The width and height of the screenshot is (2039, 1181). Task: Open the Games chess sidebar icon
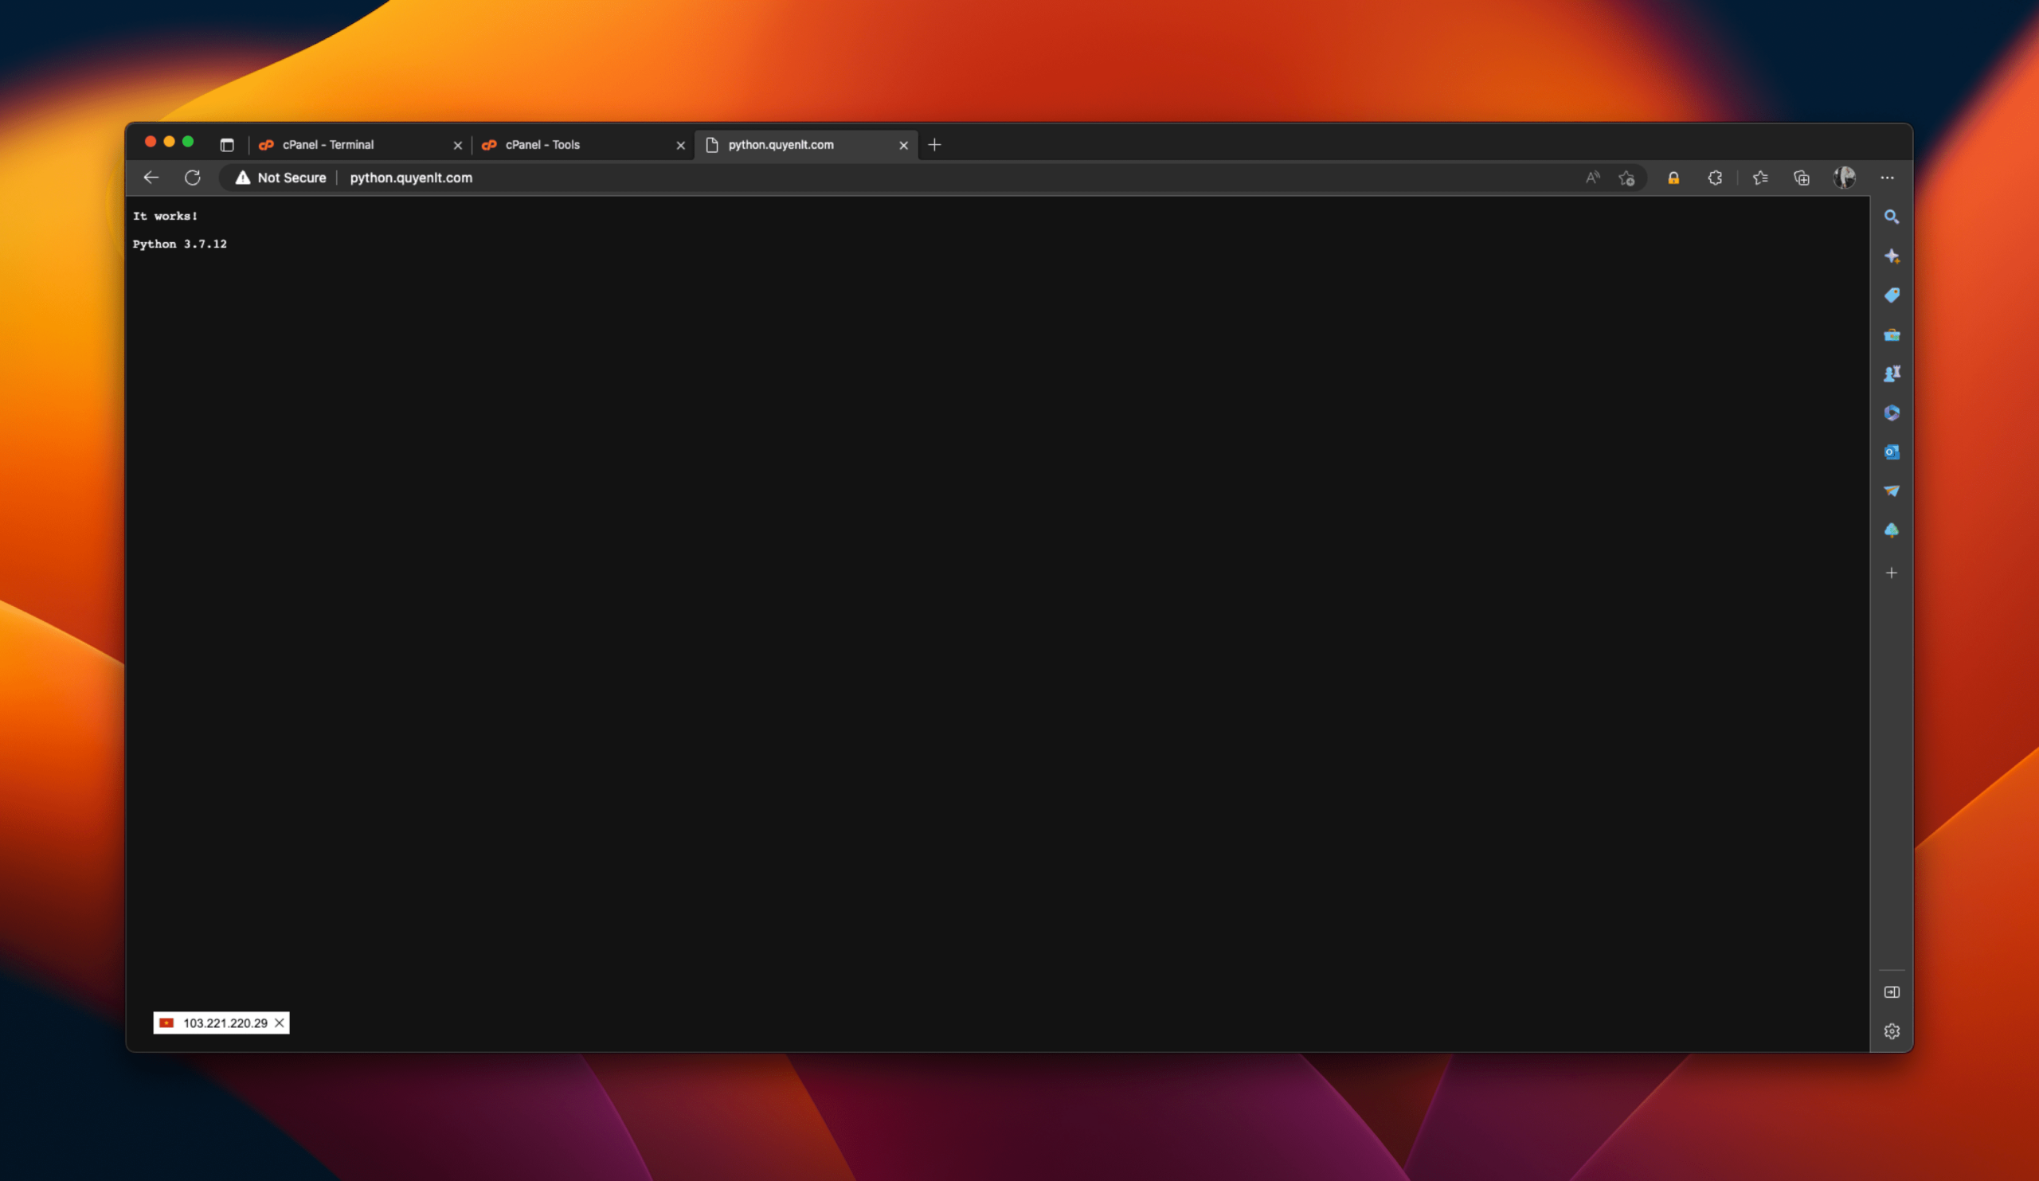tap(1892, 373)
